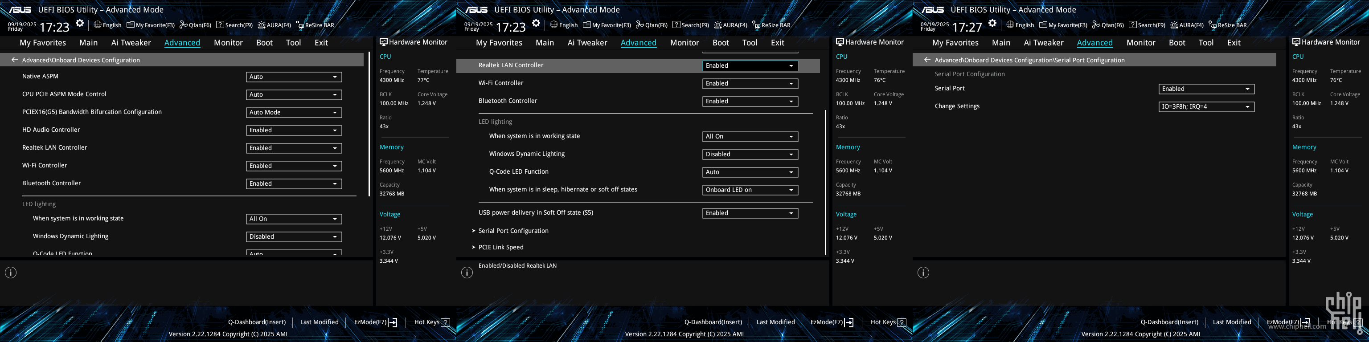Open AURA(F4) in the middle BIOS screen
The image size is (1369, 342).
pyautogui.click(x=731, y=25)
